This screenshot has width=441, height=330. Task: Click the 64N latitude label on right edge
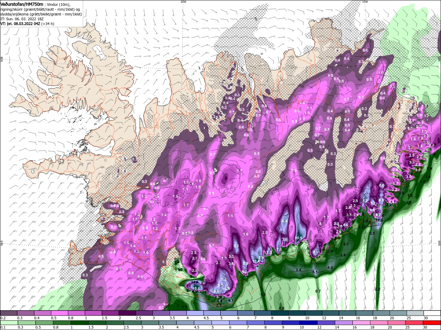coord(439,243)
